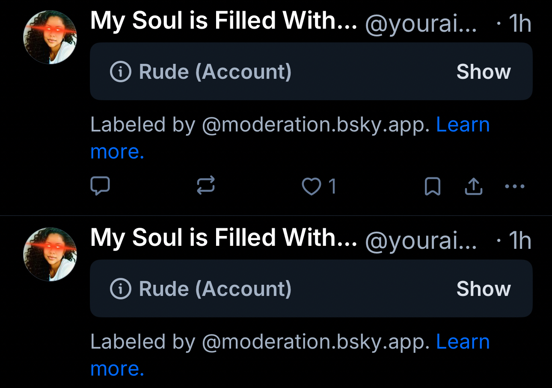This screenshot has height=388, width=552.
Task: Show the second hidden post
Action: [x=484, y=289]
